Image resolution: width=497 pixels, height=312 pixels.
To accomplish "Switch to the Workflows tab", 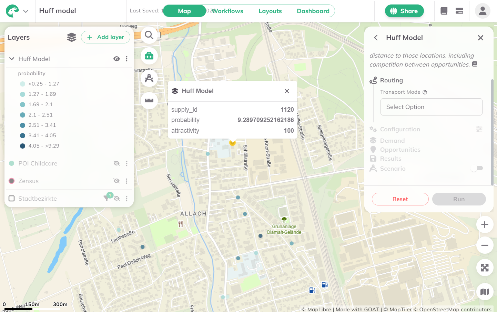I will pos(228,11).
